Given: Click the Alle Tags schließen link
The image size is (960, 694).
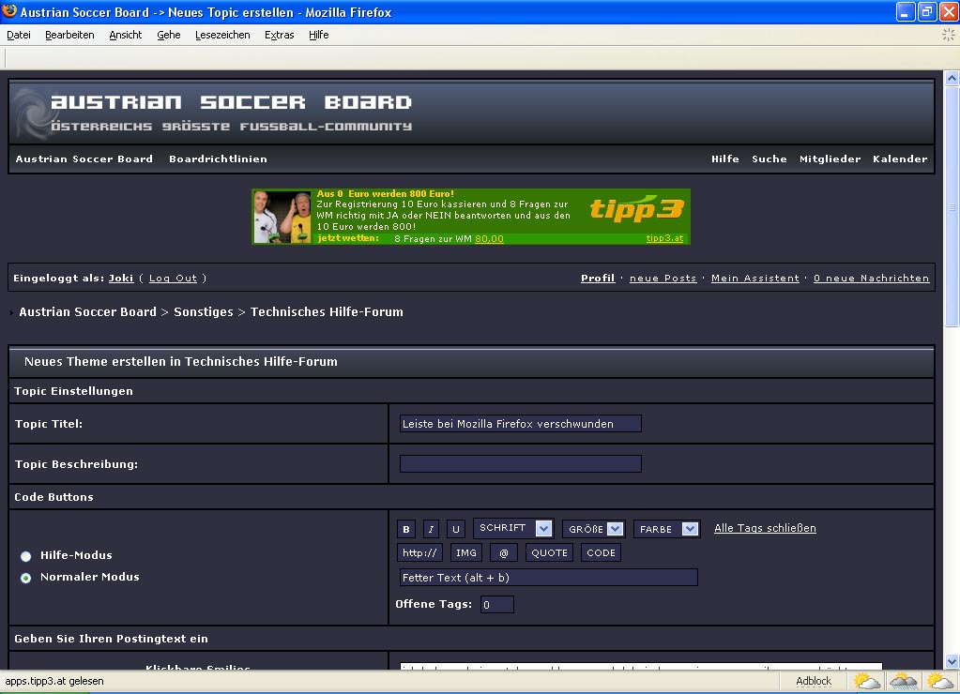Looking at the screenshot, I should (765, 528).
